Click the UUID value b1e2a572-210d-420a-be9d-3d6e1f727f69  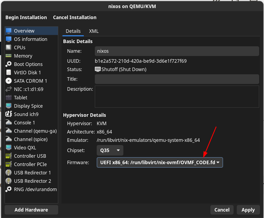(x=141, y=61)
